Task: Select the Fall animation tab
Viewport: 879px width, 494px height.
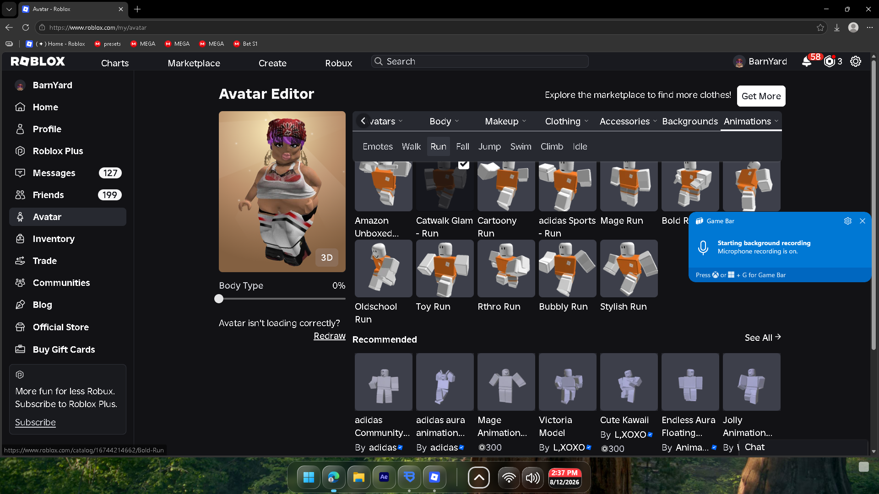Action: pyautogui.click(x=462, y=146)
